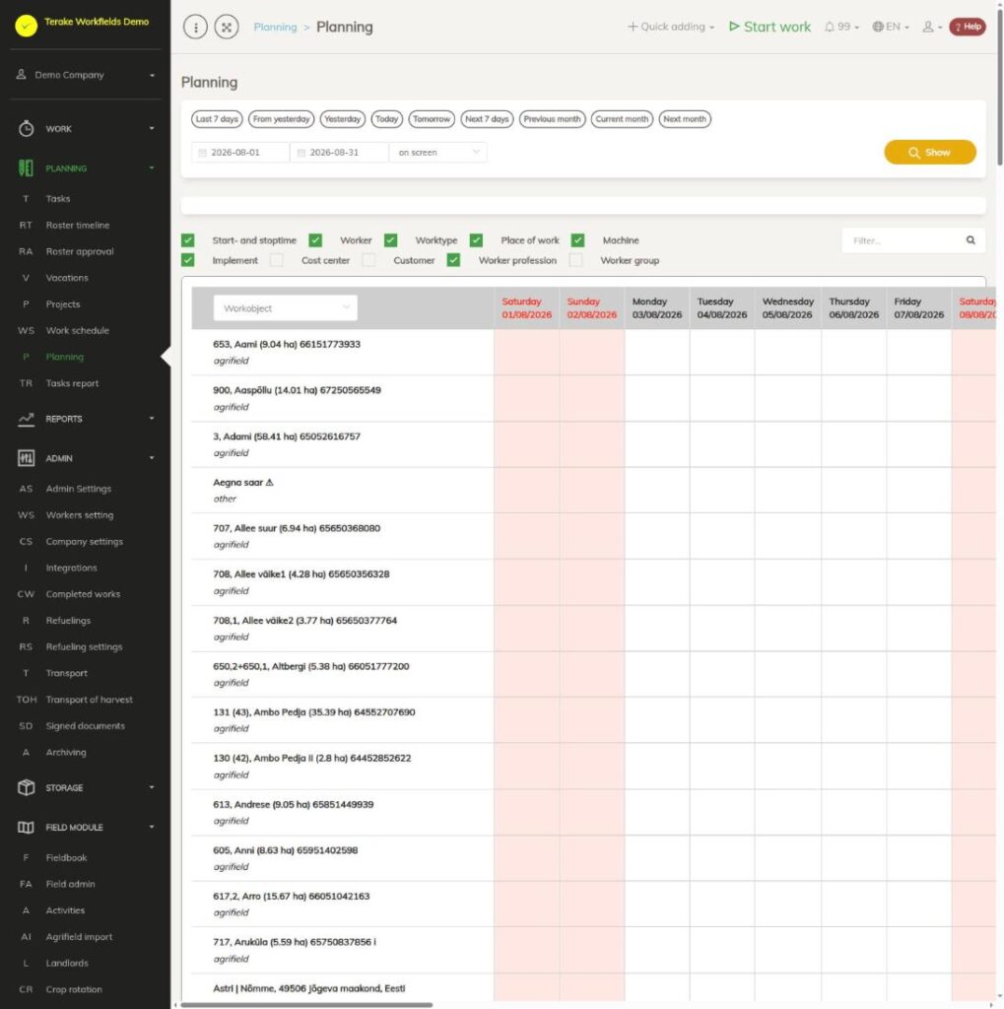Click the Admin sliders icon
The height and width of the screenshot is (1009, 1004).
tap(26, 458)
